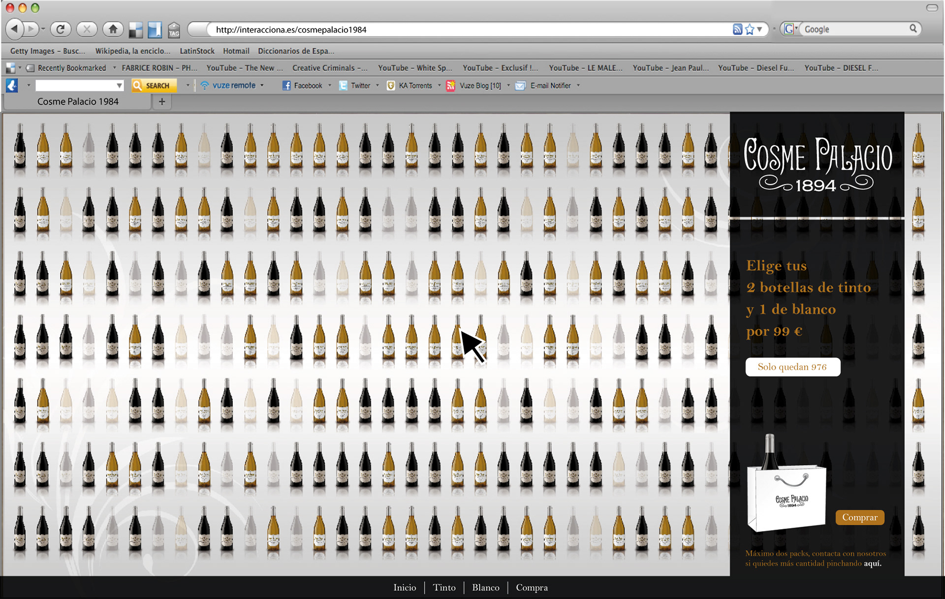Open YouTube - White Sp... bookmark

[x=415, y=68]
